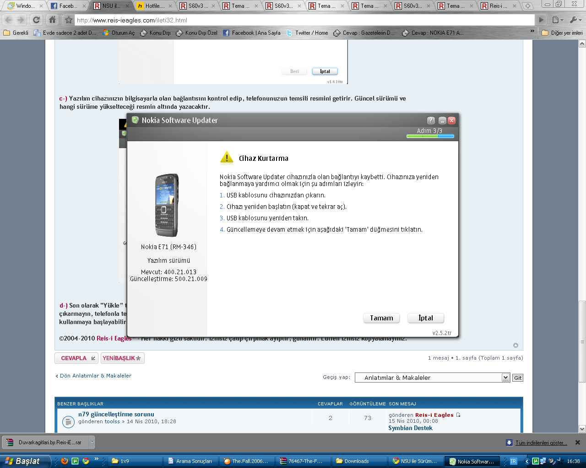This screenshot has height=468, width=586.
Task: View latest post icon next to Reis-i Eagles
Action: (458, 415)
